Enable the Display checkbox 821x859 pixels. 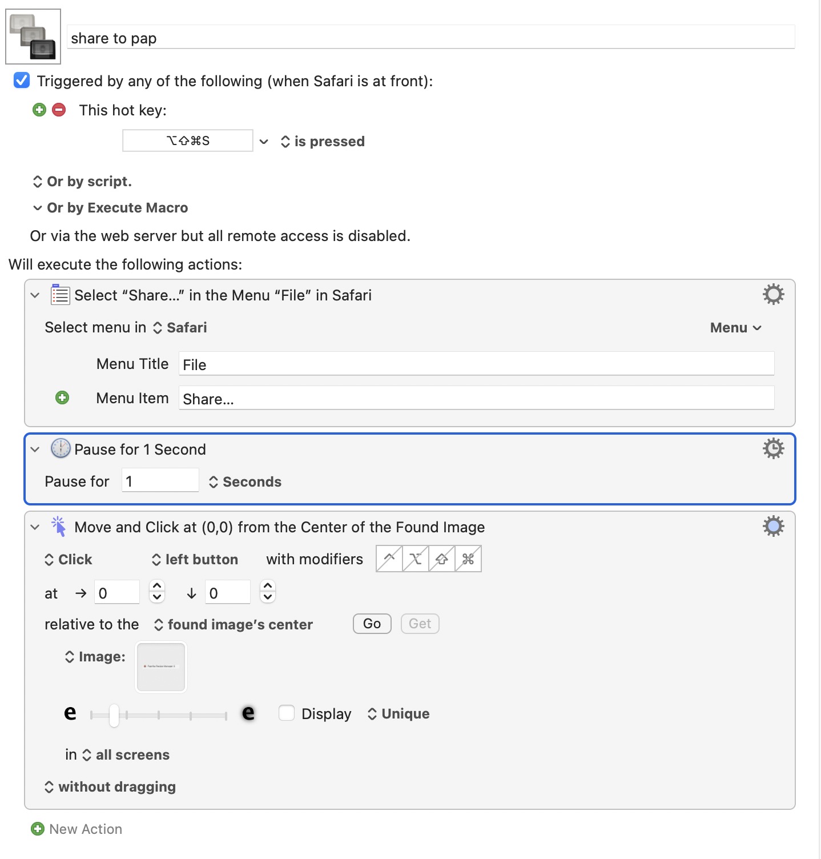287,713
